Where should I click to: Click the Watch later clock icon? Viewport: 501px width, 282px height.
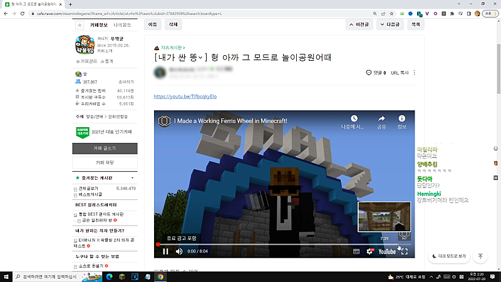(x=354, y=118)
